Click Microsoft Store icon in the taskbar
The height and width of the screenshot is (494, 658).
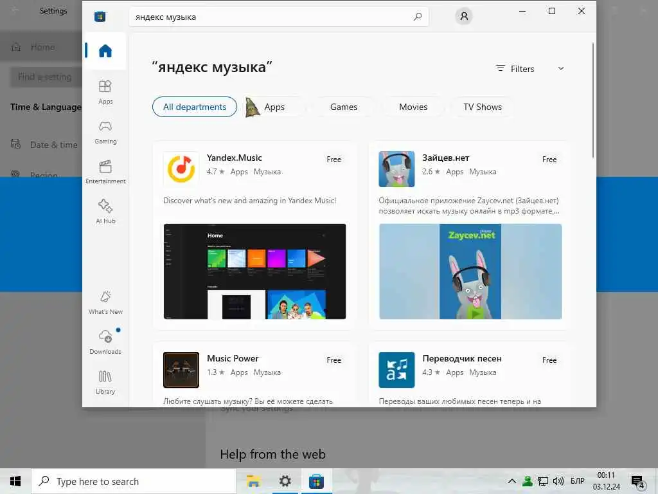pyautogui.click(x=316, y=481)
